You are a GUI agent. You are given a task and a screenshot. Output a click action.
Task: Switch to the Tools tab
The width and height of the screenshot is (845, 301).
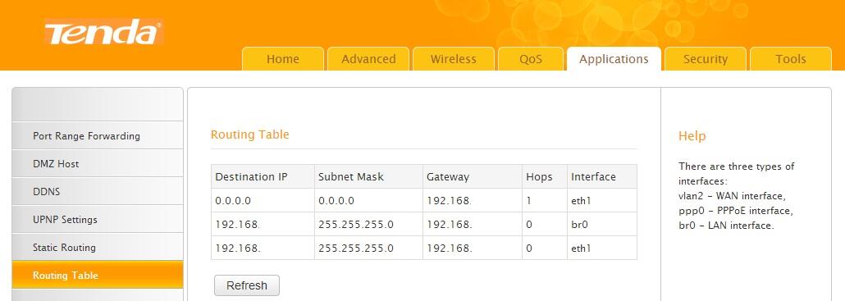(x=791, y=59)
